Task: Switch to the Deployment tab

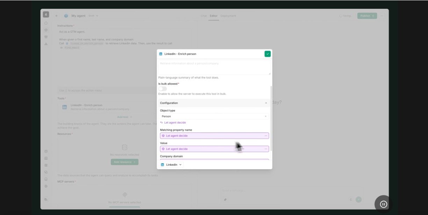Action: click(x=228, y=16)
